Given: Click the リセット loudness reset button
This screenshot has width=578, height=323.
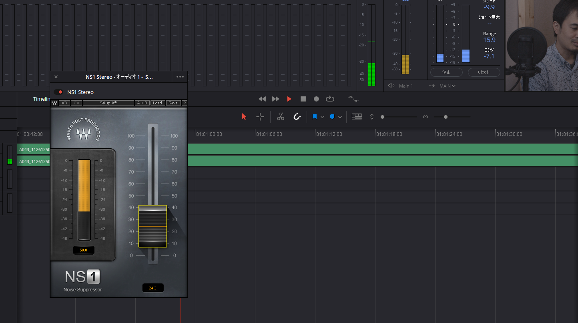Looking at the screenshot, I should tap(484, 72).
